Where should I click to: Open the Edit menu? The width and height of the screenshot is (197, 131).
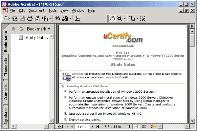point(22,11)
